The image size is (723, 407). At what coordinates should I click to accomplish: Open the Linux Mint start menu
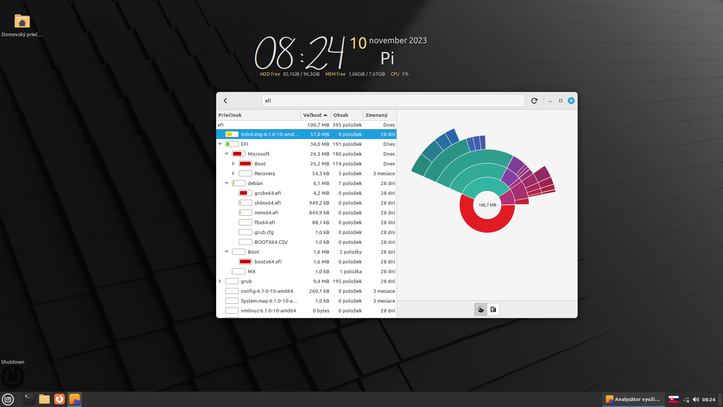coord(8,399)
